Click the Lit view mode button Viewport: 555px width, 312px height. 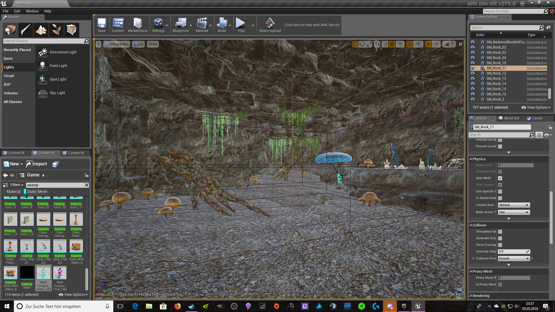point(138,44)
